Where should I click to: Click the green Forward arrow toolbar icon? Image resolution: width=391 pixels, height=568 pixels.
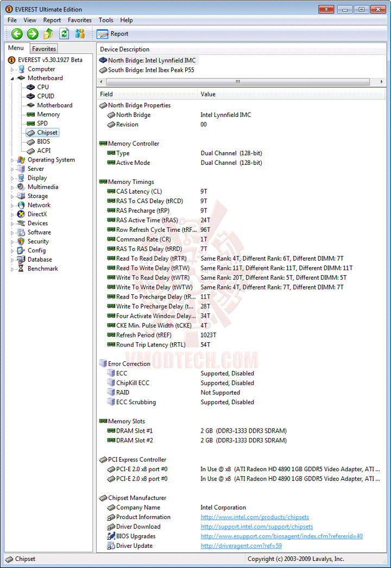[x=33, y=34]
